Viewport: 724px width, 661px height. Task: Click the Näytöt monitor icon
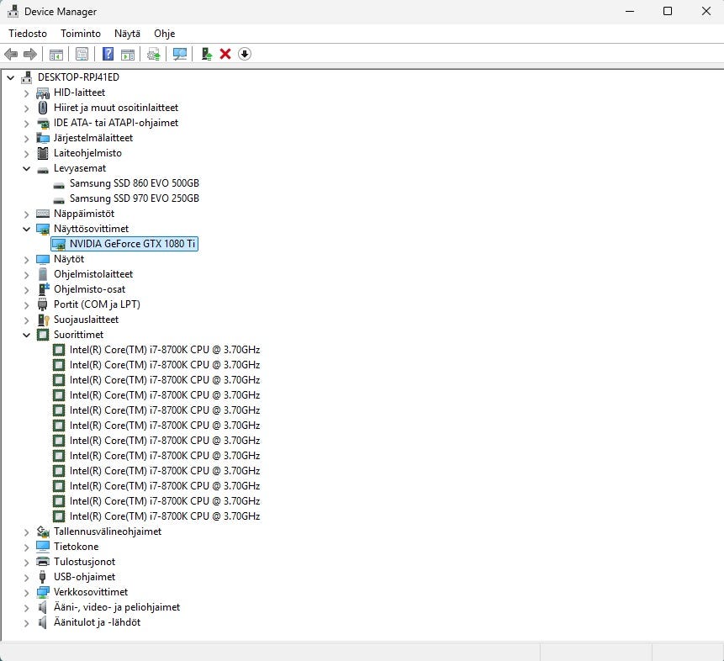[x=43, y=259]
